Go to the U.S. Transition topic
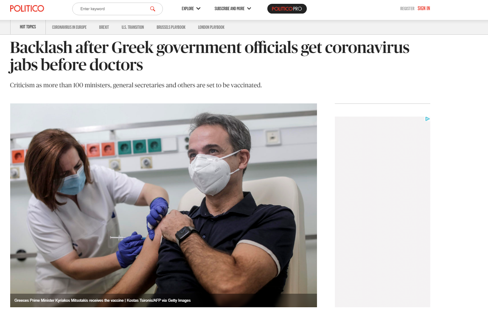The height and width of the screenshot is (317, 488). coord(132,28)
